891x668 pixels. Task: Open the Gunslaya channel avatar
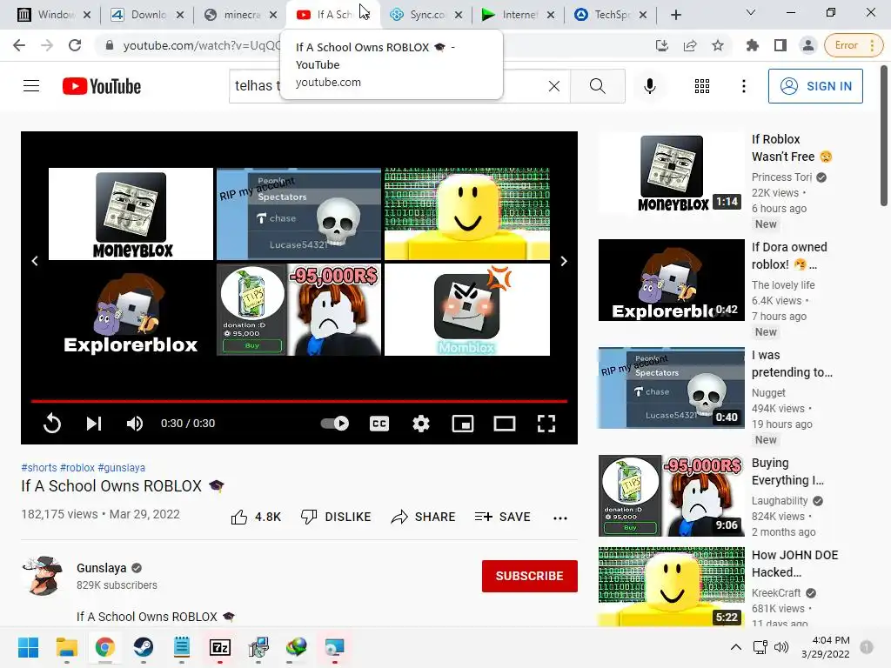(x=43, y=576)
